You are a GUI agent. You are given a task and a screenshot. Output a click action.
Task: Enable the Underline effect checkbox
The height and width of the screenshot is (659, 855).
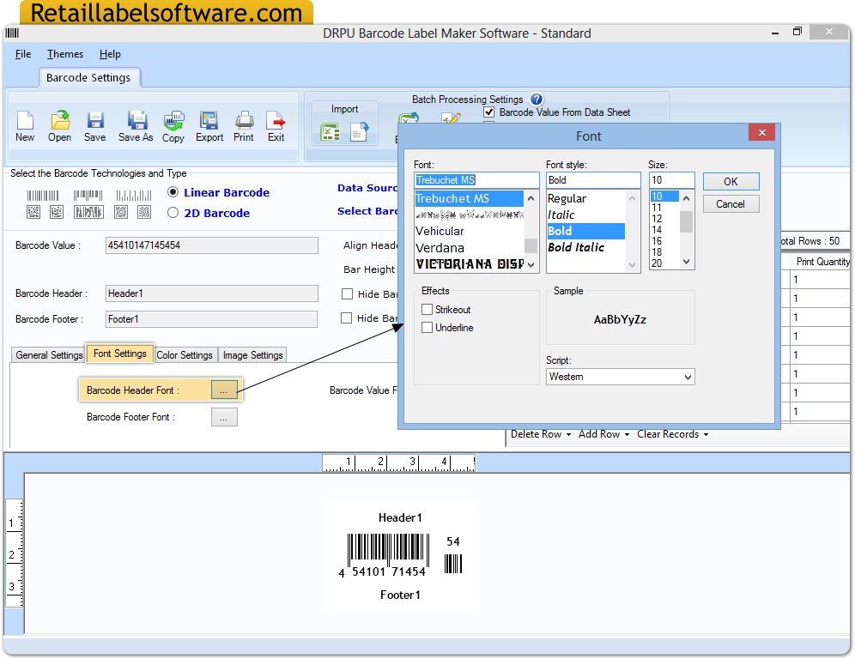tap(427, 326)
